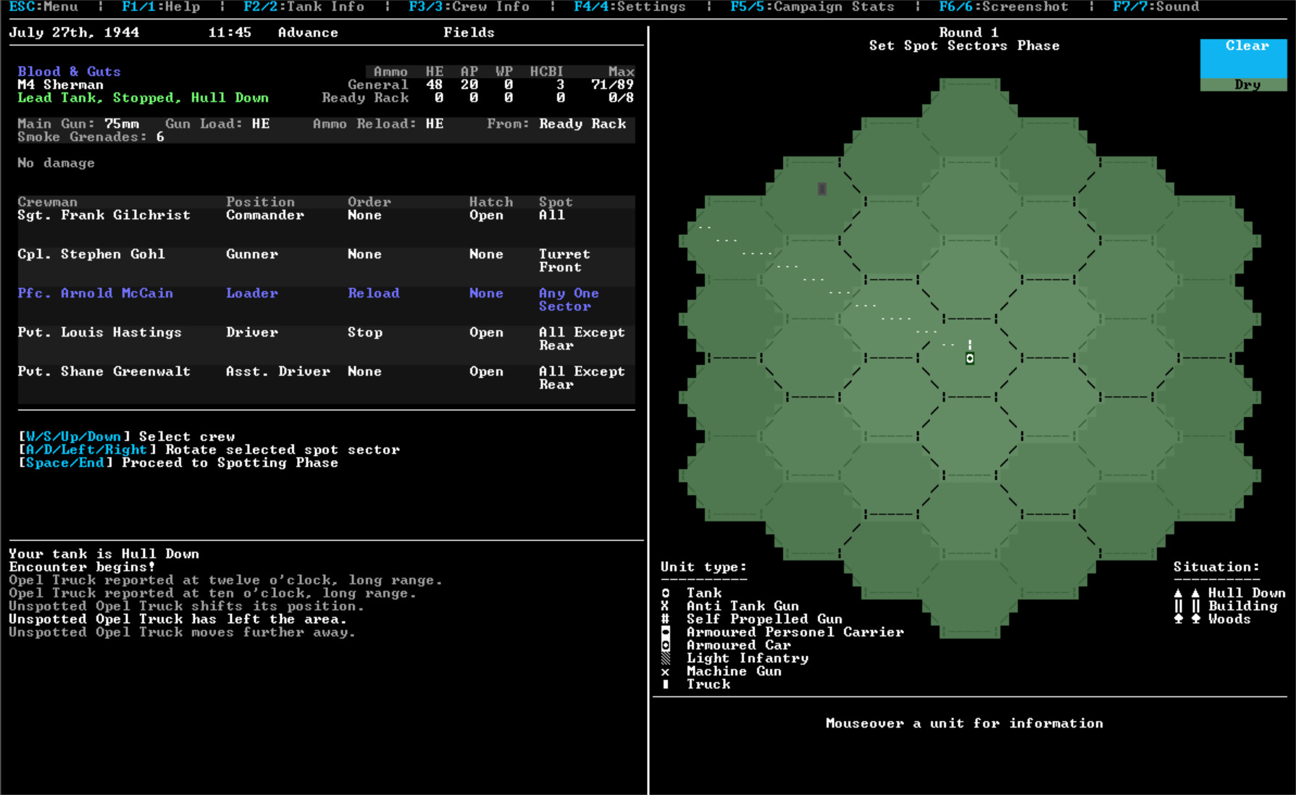Toggle the Gunner's None hatch setting
Image resolution: width=1296 pixels, height=795 pixels.
click(x=486, y=254)
